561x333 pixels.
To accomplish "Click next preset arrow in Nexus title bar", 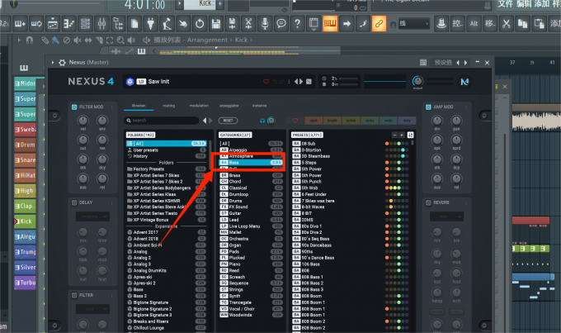I will (465, 63).
